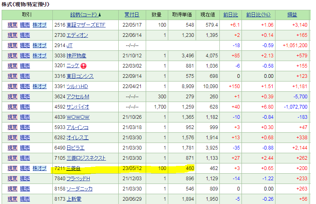Viewport: 316px width, 204px height.
Task: Open the 上新電 stock link
Action: (x=74, y=199)
